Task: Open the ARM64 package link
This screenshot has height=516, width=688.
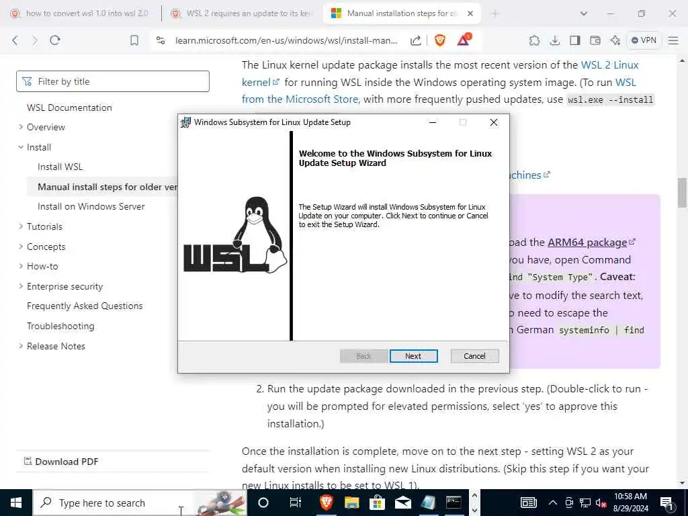Action: 587,242
